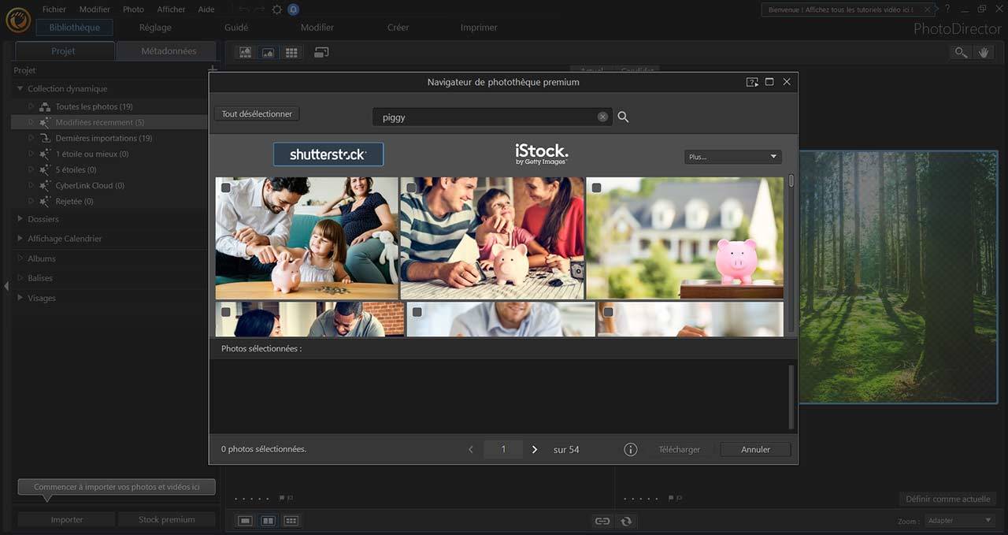Select the viewer-with-filmstrip layout icon
This screenshot has width=1008, height=535.
click(x=246, y=52)
